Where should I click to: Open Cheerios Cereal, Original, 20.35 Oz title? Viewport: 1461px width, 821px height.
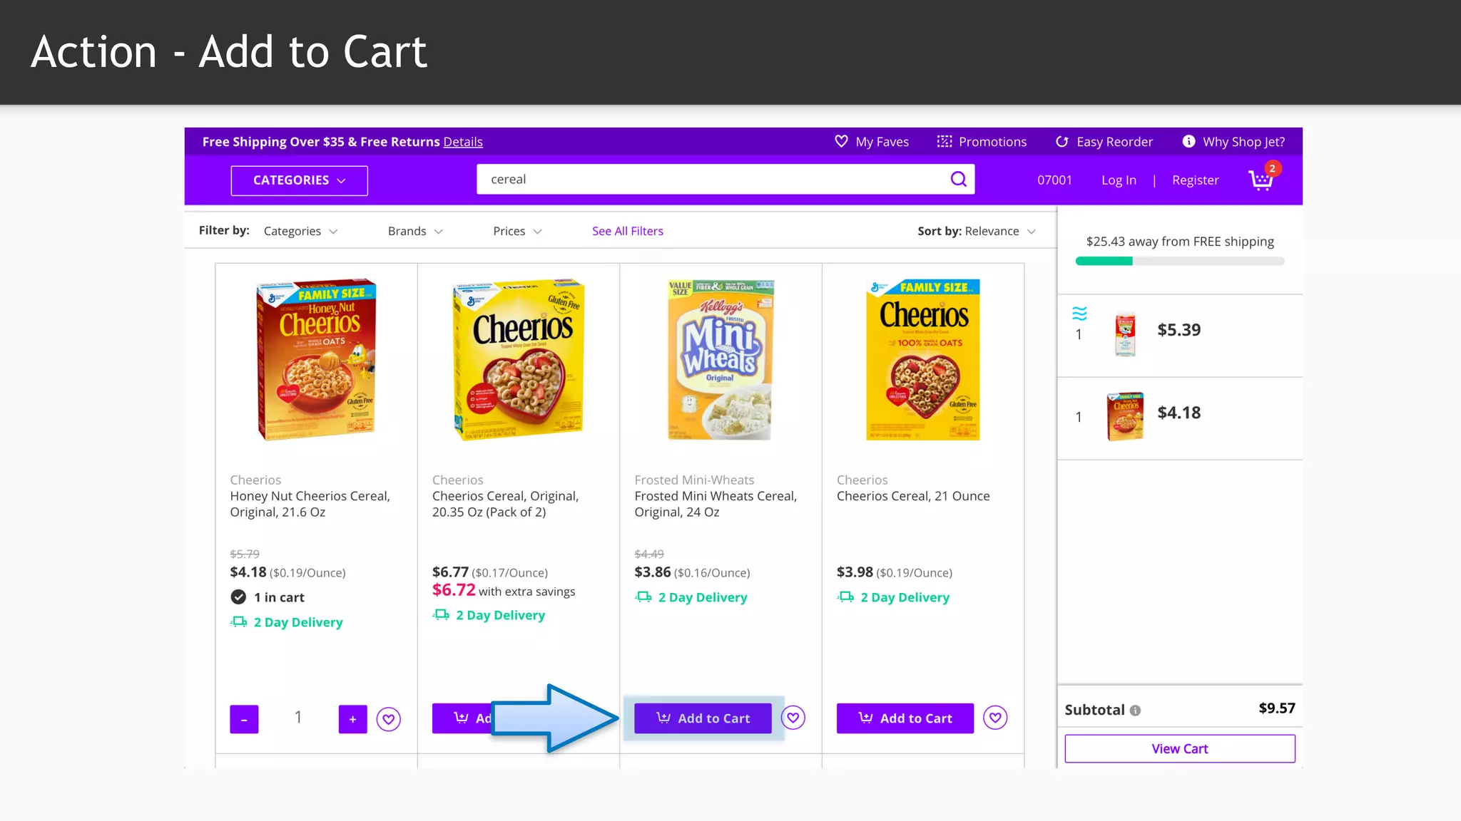click(x=505, y=504)
